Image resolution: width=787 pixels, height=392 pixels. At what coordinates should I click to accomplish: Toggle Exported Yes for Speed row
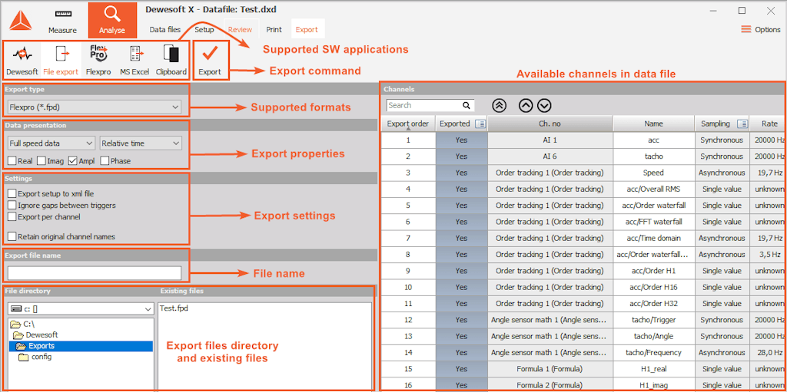coord(461,173)
